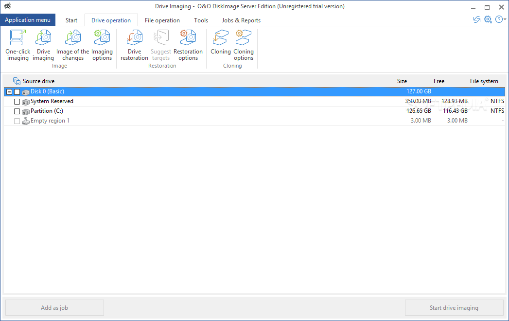Launch Drive restoration

[x=134, y=45]
